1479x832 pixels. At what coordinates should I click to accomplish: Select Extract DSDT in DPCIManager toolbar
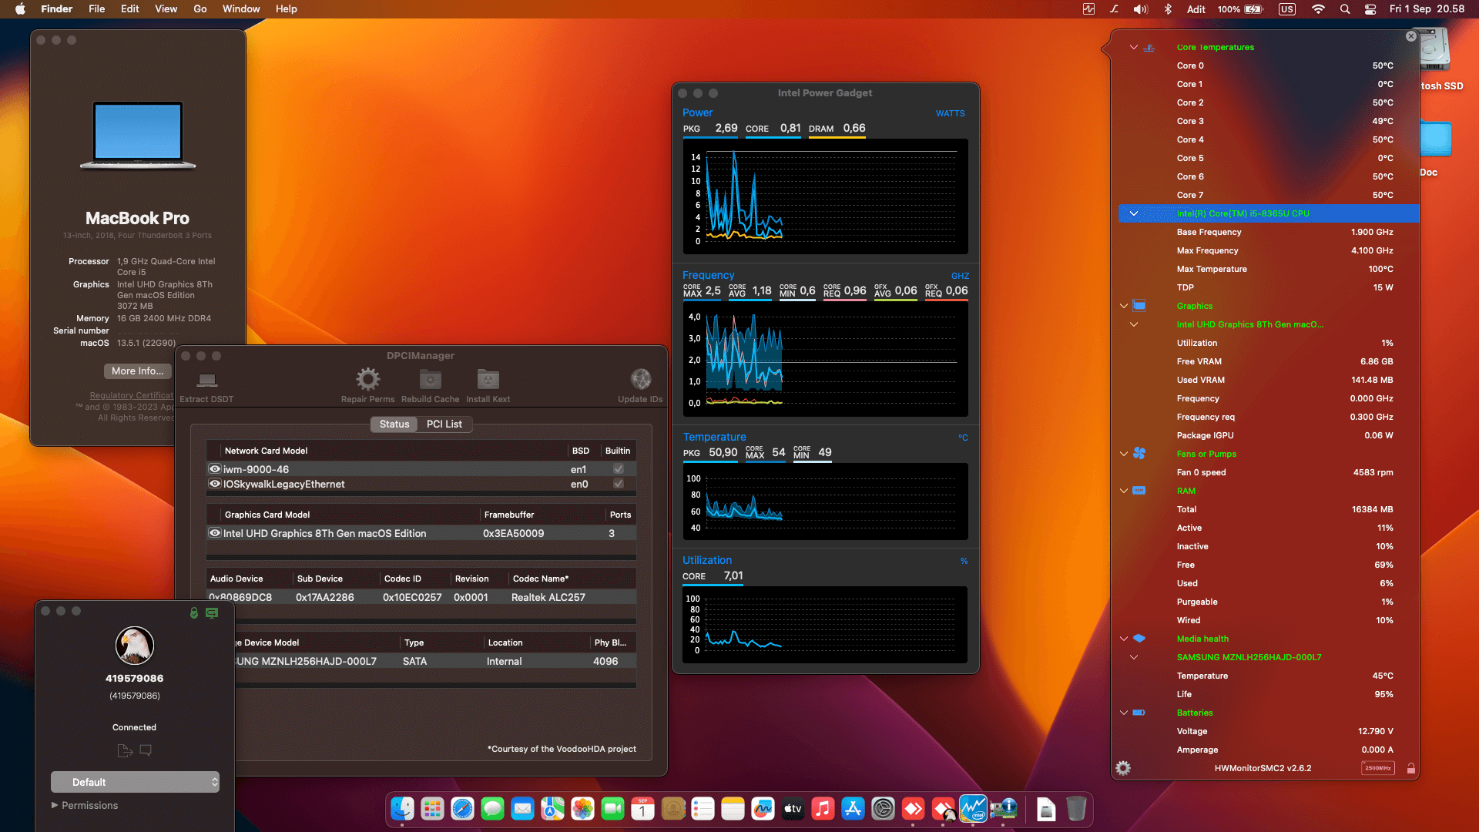tap(206, 384)
